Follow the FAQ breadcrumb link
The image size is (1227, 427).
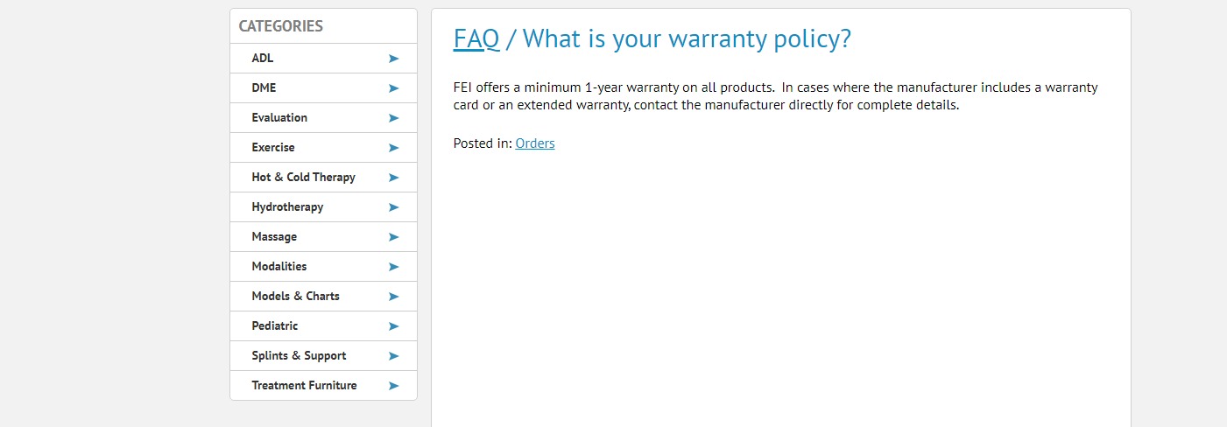[476, 39]
